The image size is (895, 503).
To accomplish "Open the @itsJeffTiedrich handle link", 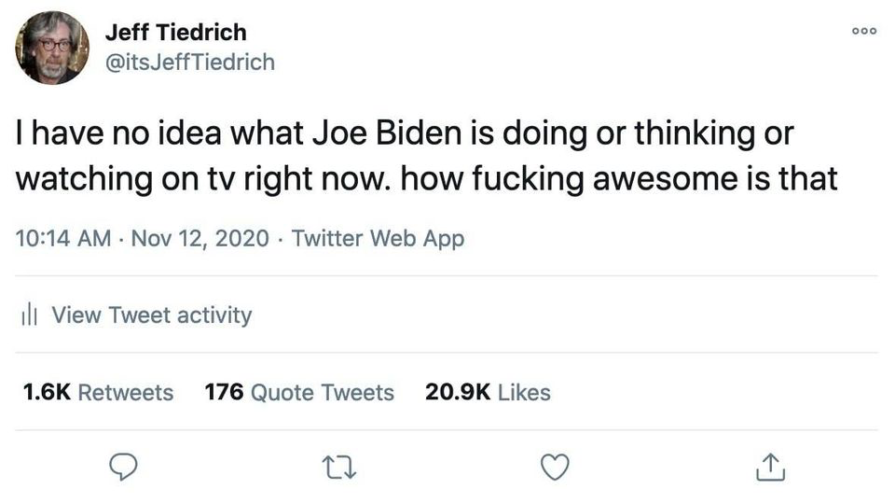I will pos(189,63).
